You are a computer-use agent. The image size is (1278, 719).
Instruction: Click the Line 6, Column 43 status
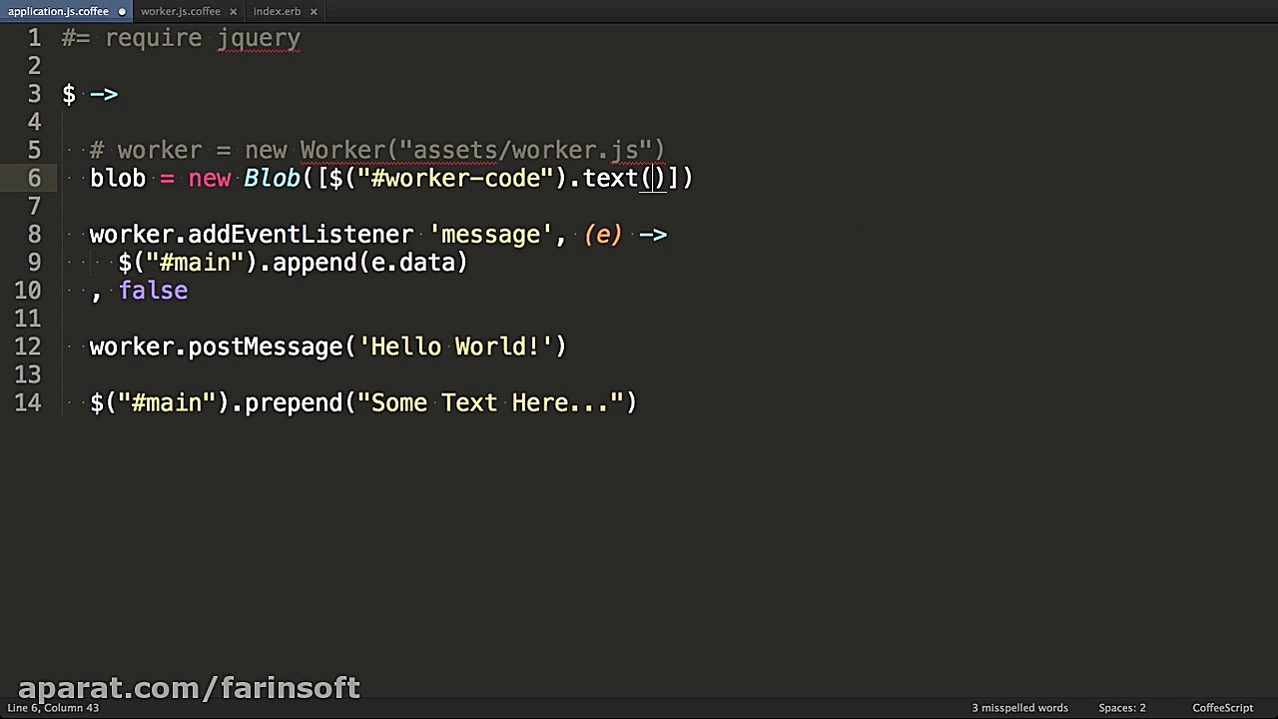click(x=53, y=708)
